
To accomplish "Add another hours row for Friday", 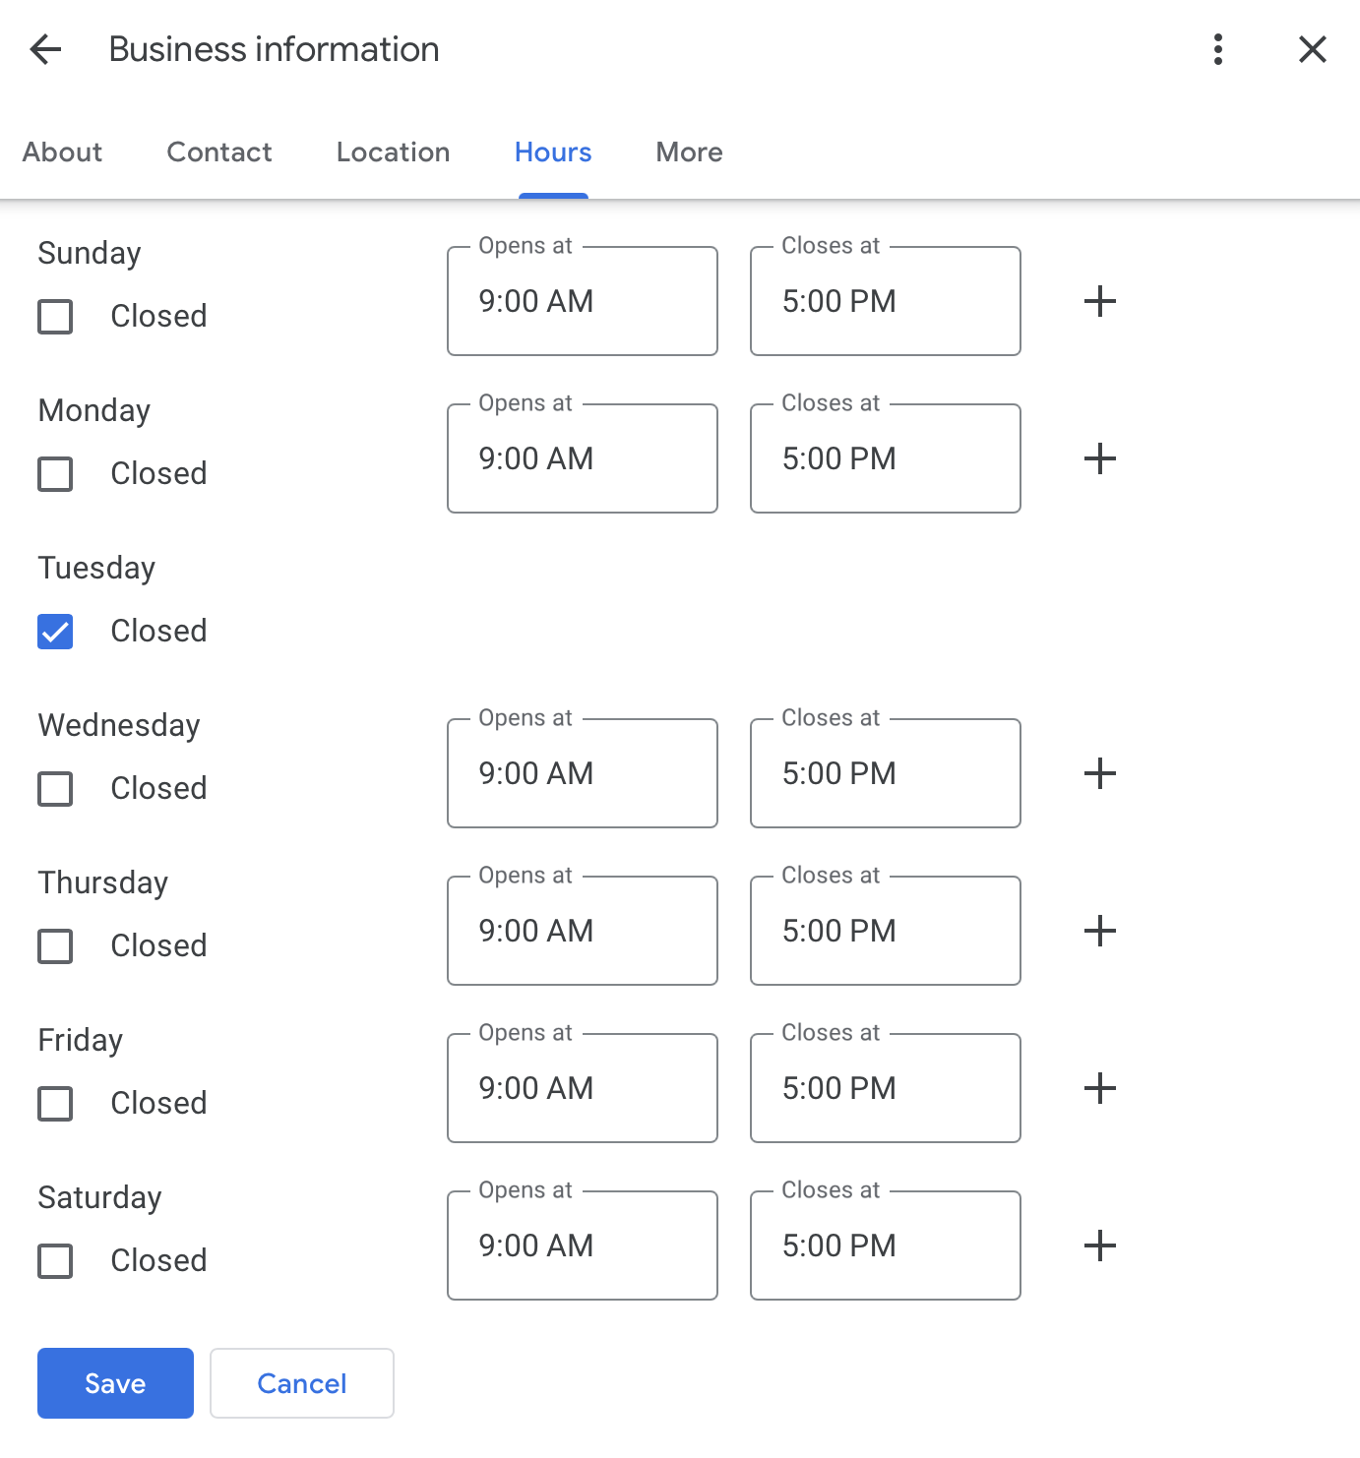I will tap(1100, 1088).
